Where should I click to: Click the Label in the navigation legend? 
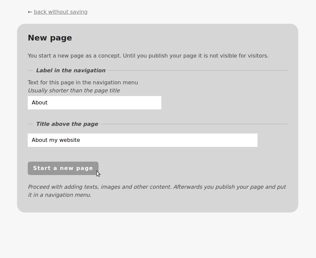point(70,71)
